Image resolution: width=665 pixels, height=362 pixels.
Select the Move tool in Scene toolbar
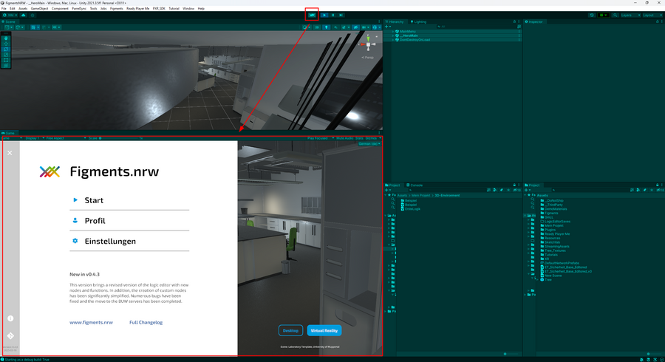point(6,44)
